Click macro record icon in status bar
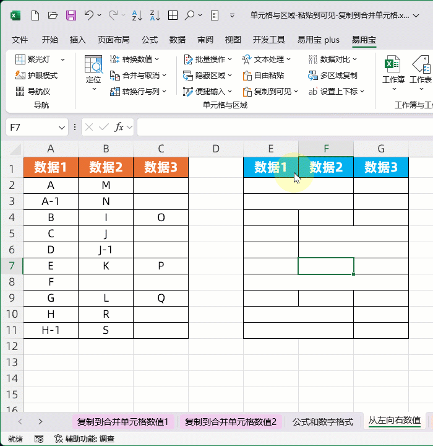The image size is (433, 446). [x=38, y=439]
